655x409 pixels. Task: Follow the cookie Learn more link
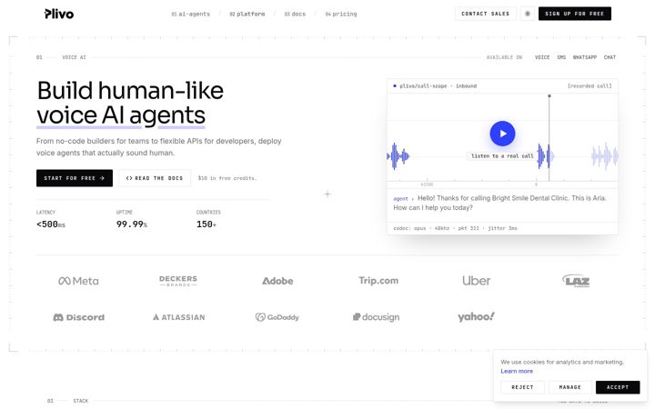coord(517,371)
